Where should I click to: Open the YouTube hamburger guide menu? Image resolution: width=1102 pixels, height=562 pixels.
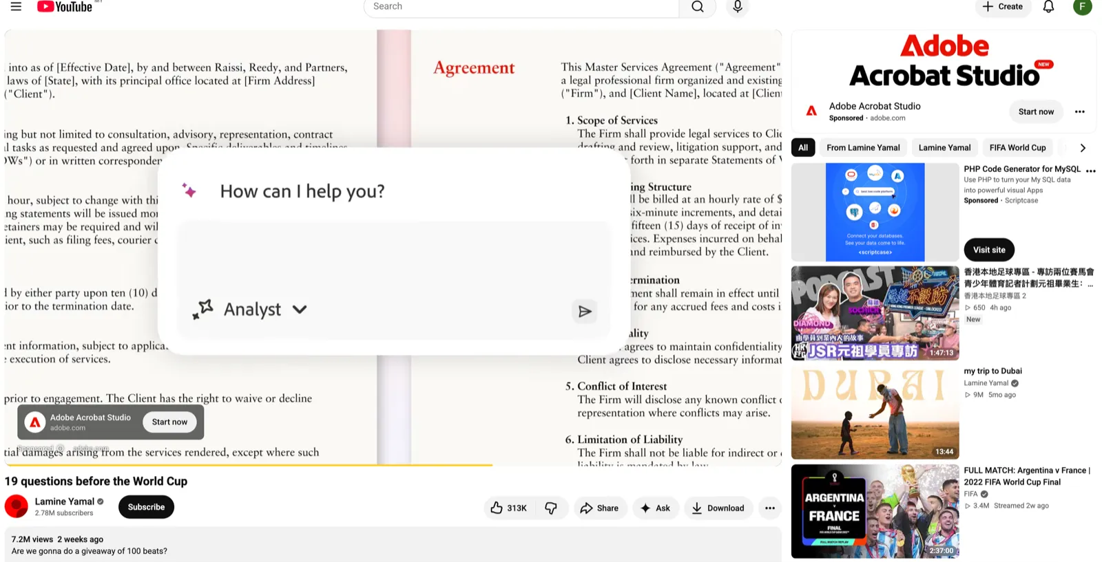[16, 7]
